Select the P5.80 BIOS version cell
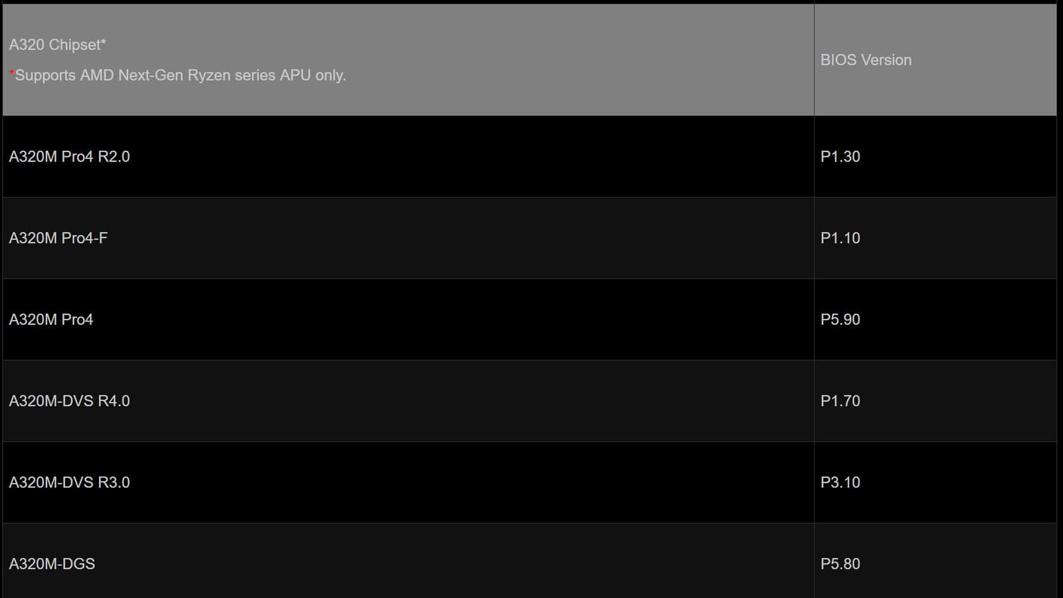This screenshot has height=598, width=1063. point(840,564)
